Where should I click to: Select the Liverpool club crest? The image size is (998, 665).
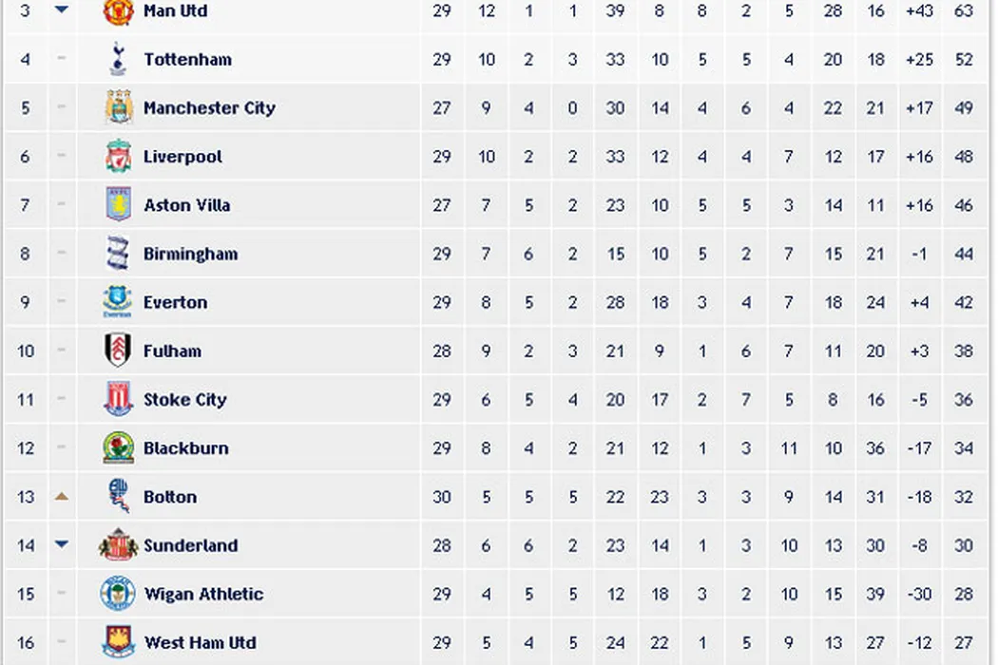(x=118, y=157)
